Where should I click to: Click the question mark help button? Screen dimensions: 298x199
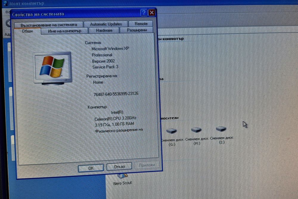[144, 13]
